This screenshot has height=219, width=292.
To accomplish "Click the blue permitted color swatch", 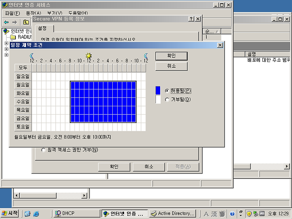I will coord(158,90).
